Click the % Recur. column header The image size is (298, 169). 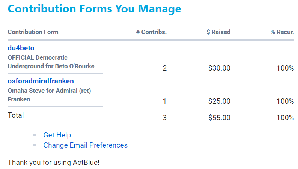tap(282, 32)
